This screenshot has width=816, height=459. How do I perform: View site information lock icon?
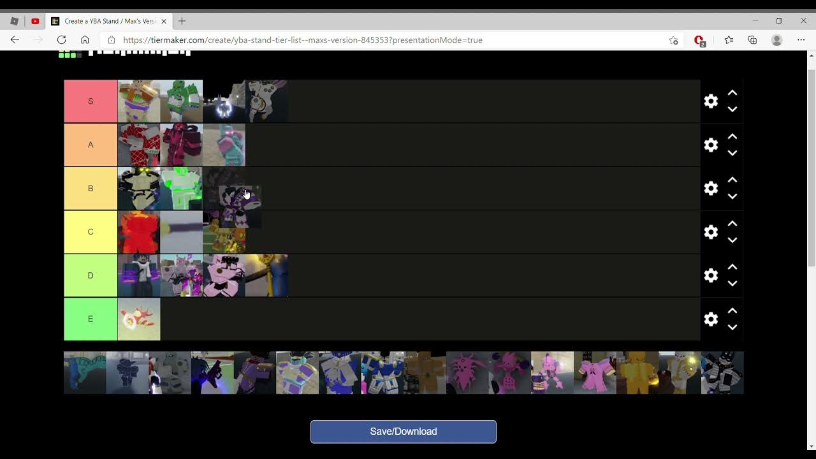112,40
